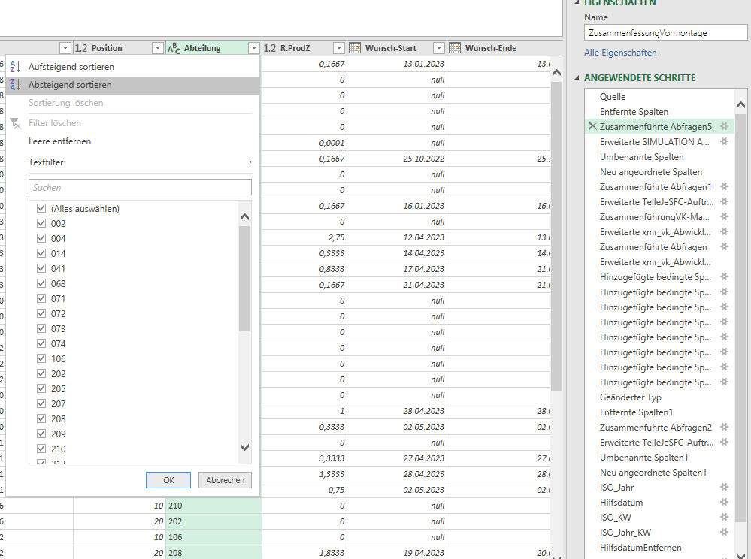Collapse the EIGENSCHAFTEN section

coord(577,2)
